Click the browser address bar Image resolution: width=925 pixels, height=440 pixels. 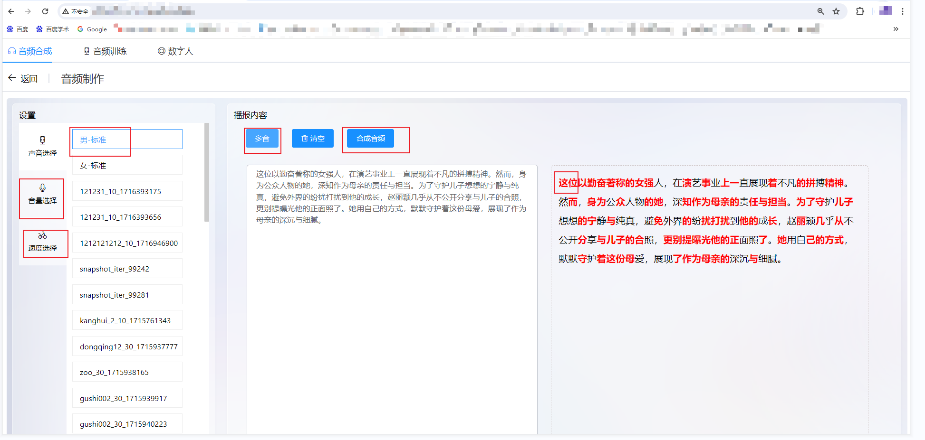[452, 11]
